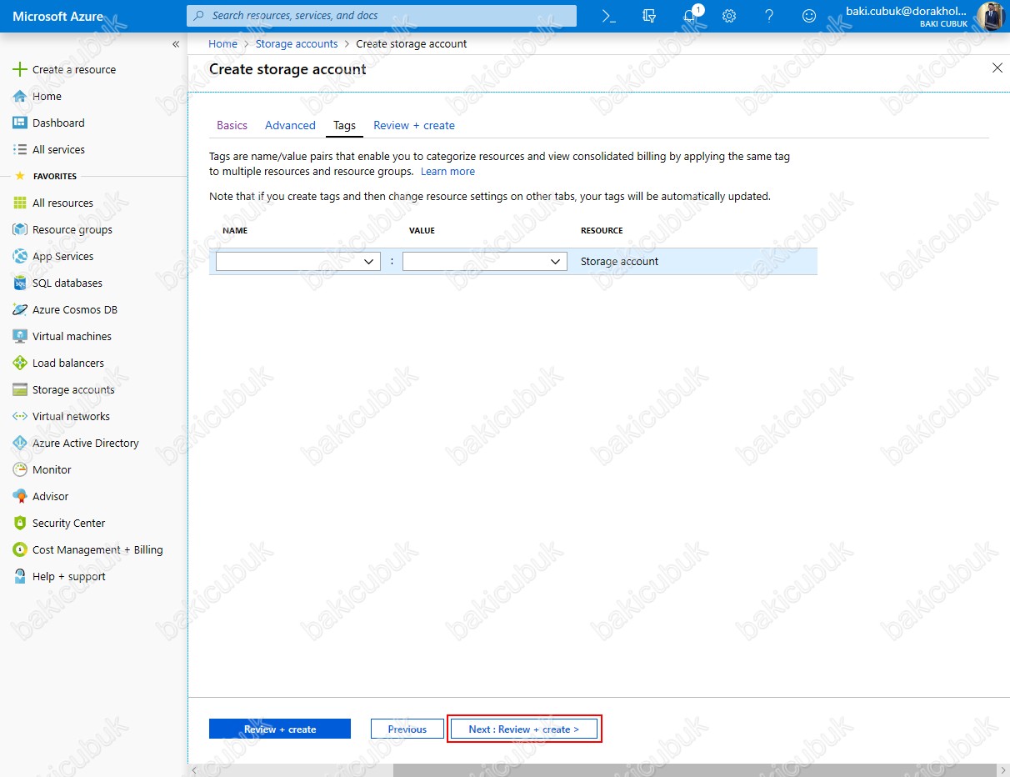Click the Virtual networks icon
This screenshot has width=1010, height=777.
(20, 416)
